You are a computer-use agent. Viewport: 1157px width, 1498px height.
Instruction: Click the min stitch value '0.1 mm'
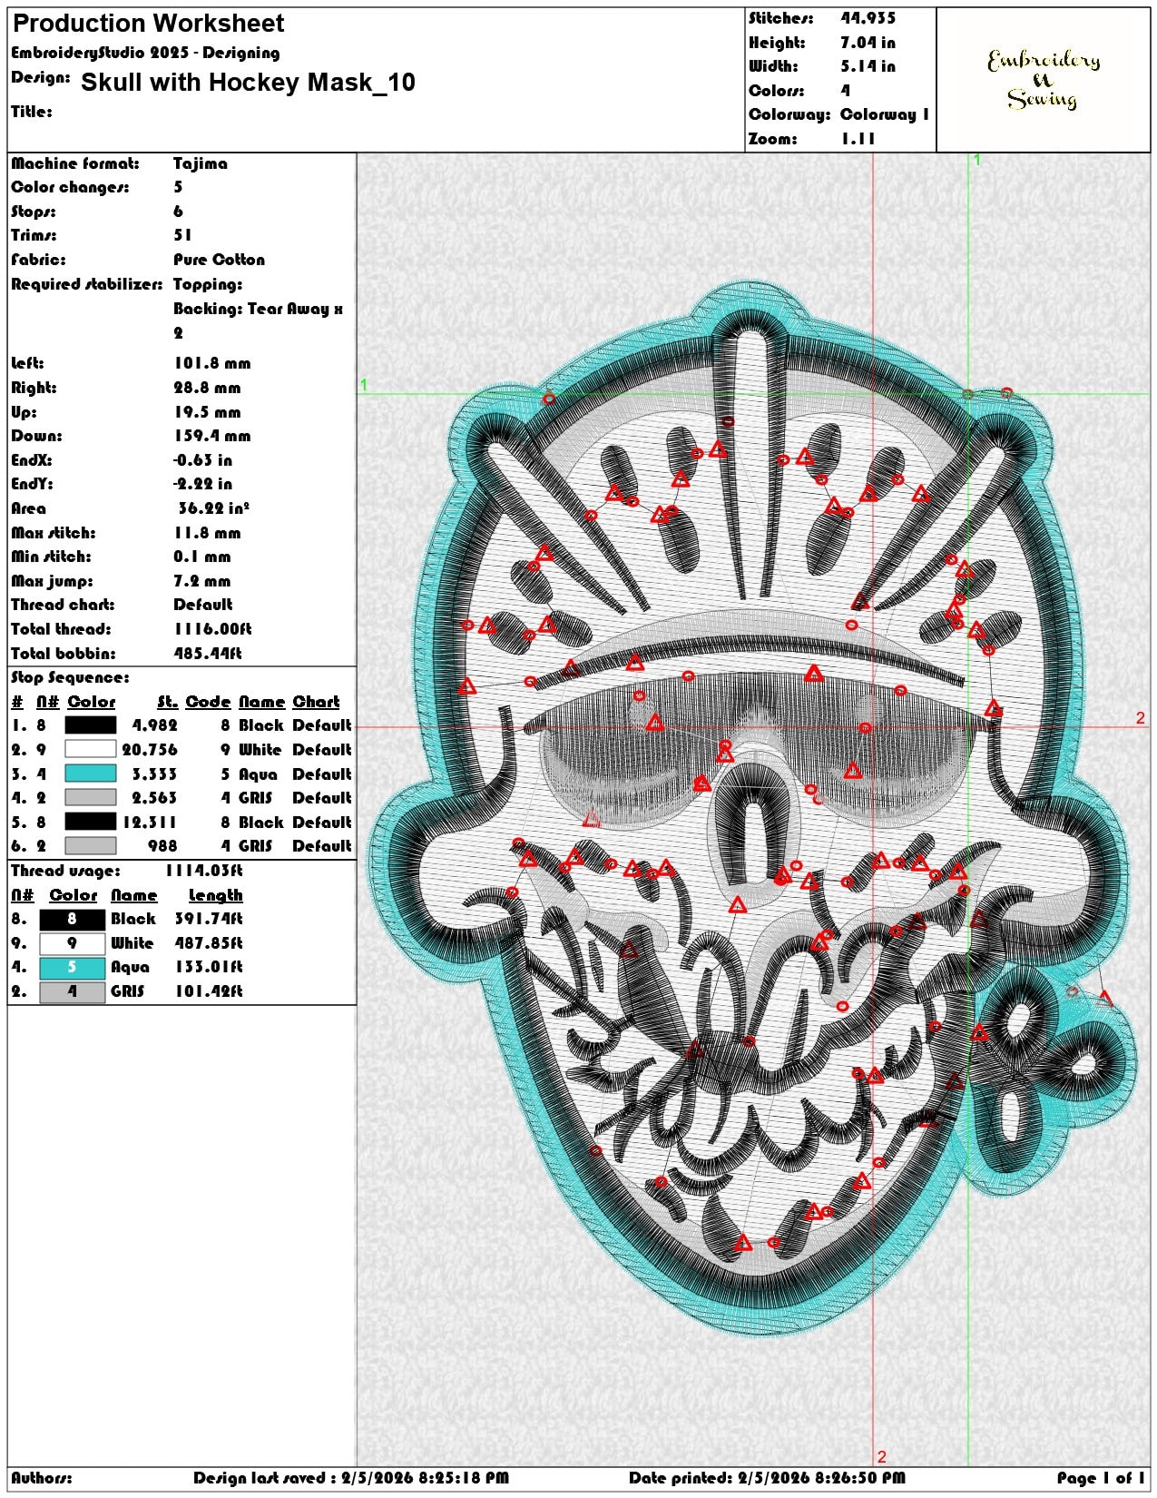click(202, 557)
